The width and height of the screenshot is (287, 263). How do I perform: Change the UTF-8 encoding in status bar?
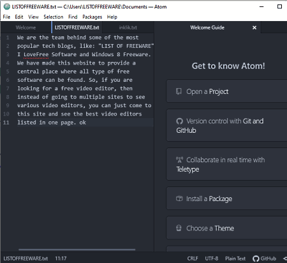click(211, 259)
